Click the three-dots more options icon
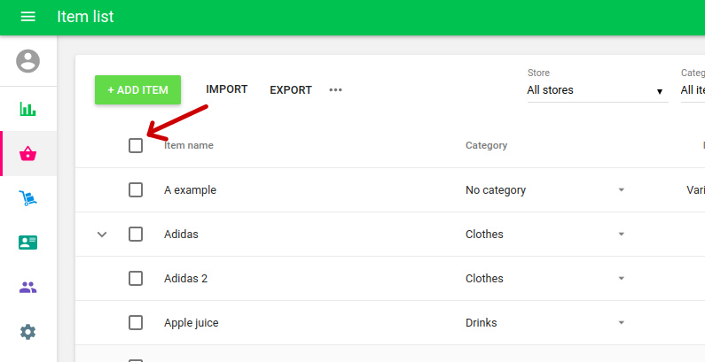Image resolution: width=705 pixels, height=362 pixels. coord(335,89)
